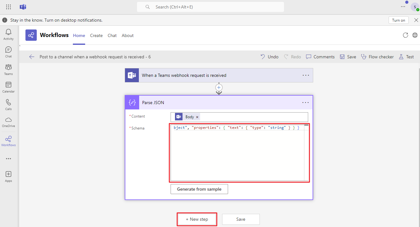Open Activity from the sidebar
This screenshot has height=227, width=420.
coord(8,34)
